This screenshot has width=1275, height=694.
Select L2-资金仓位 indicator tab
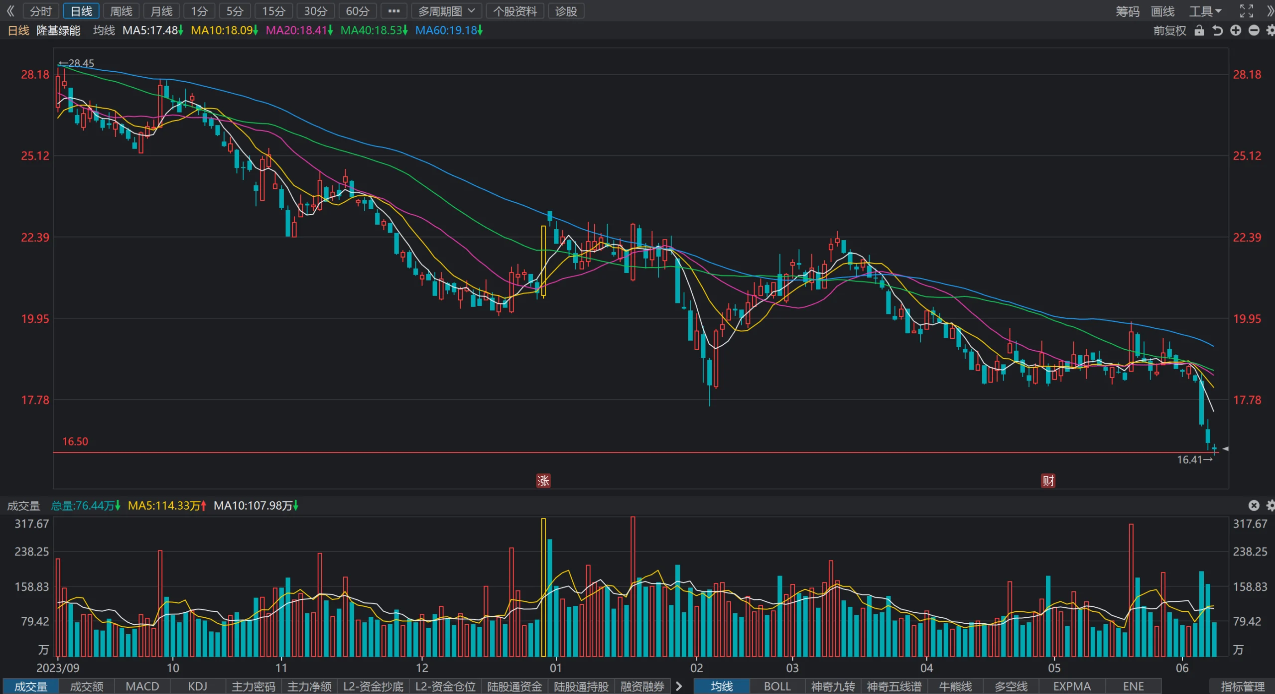[445, 686]
